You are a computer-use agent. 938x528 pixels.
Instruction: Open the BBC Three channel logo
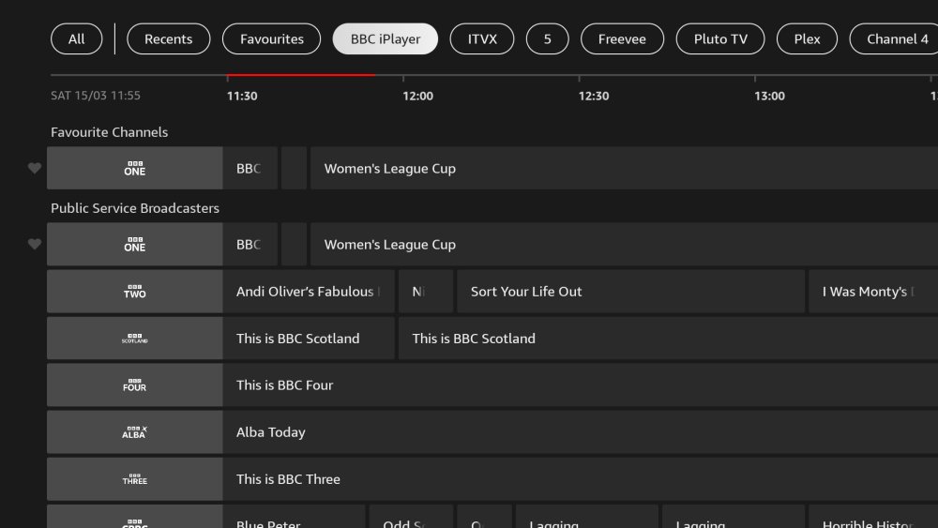click(134, 479)
